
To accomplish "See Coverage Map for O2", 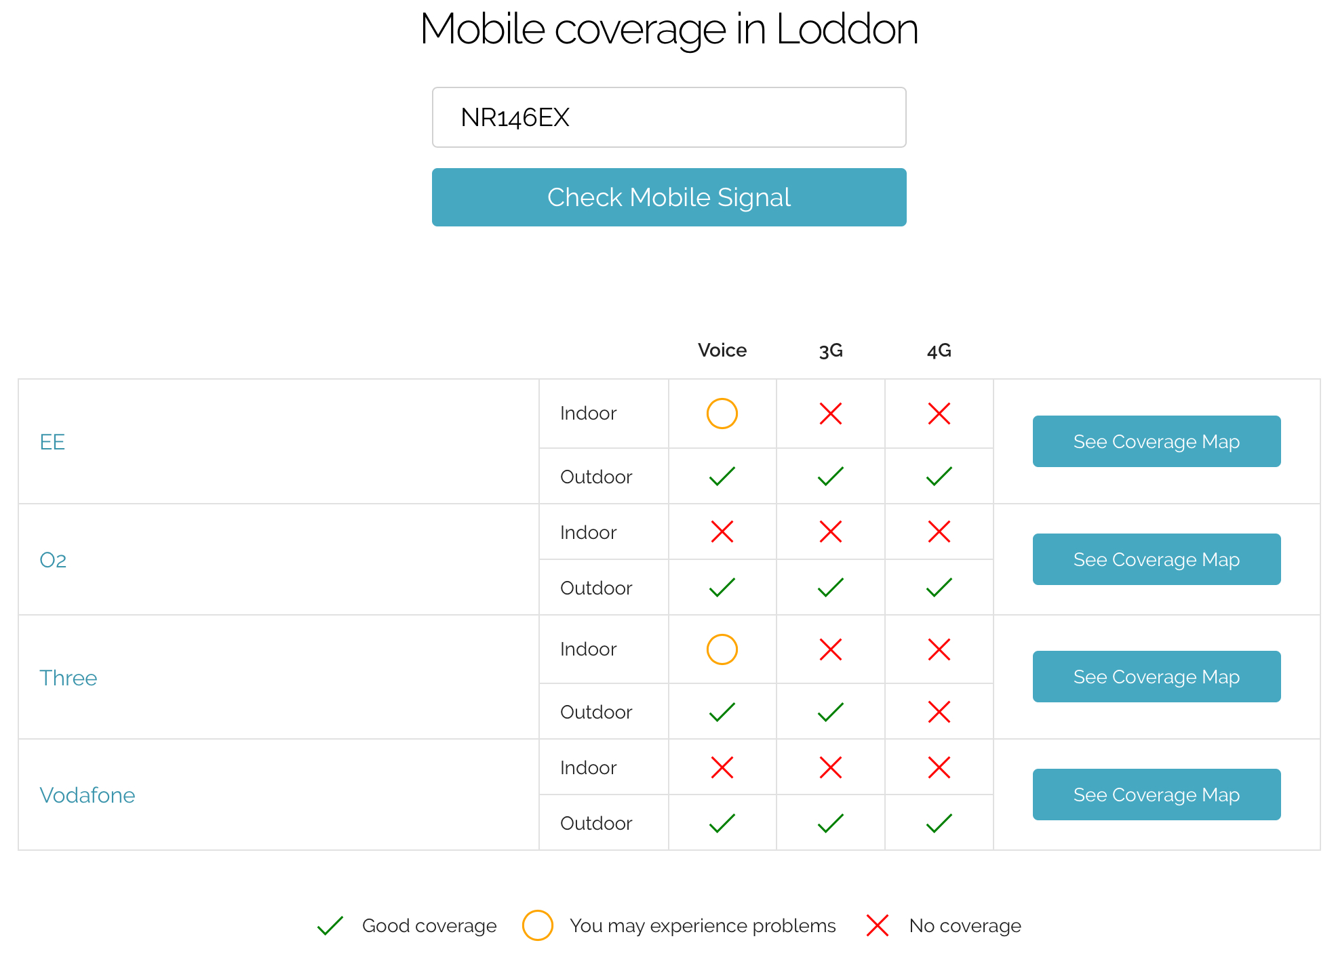I will click(1156, 559).
